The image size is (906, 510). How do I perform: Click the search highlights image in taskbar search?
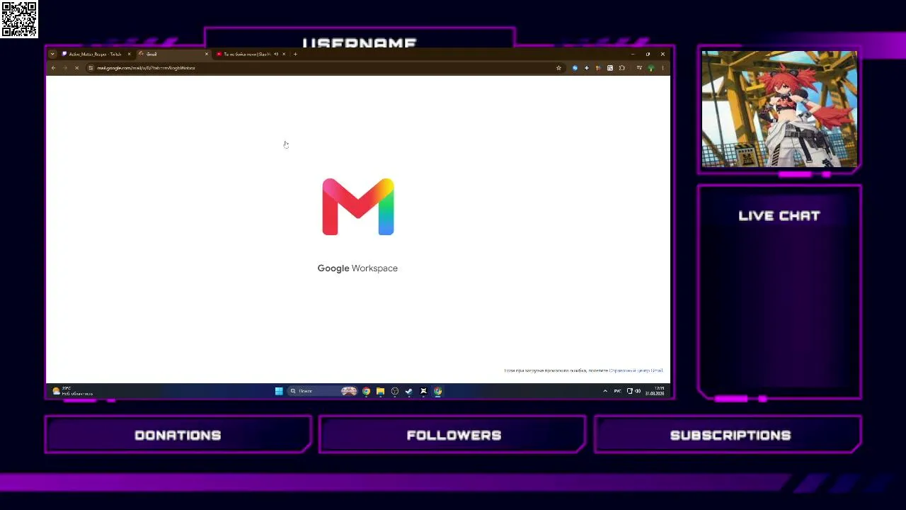[349, 391]
